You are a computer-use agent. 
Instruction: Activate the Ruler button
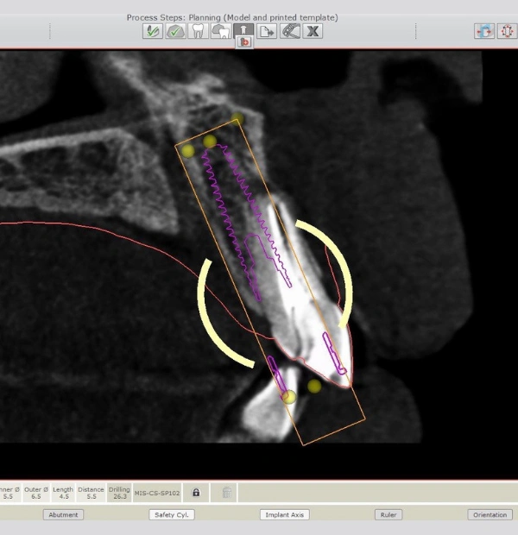tap(388, 514)
